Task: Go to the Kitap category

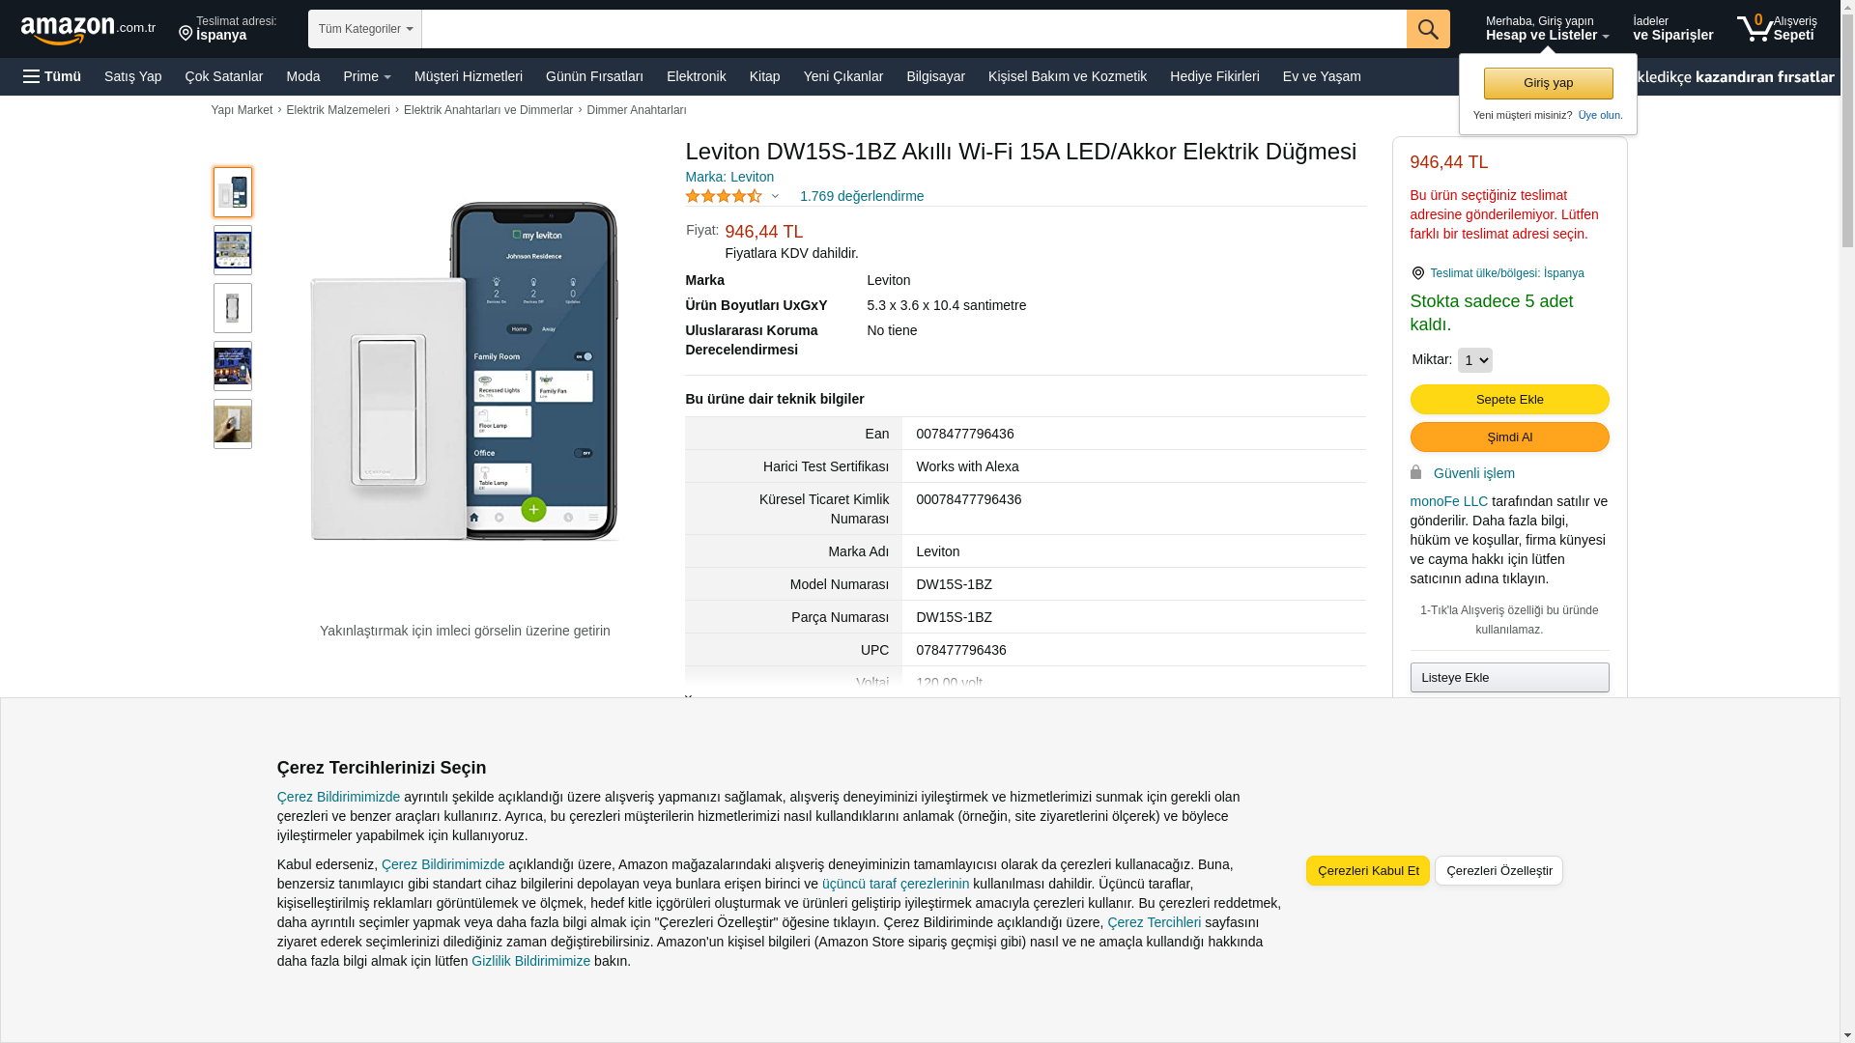Action: click(x=764, y=76)
